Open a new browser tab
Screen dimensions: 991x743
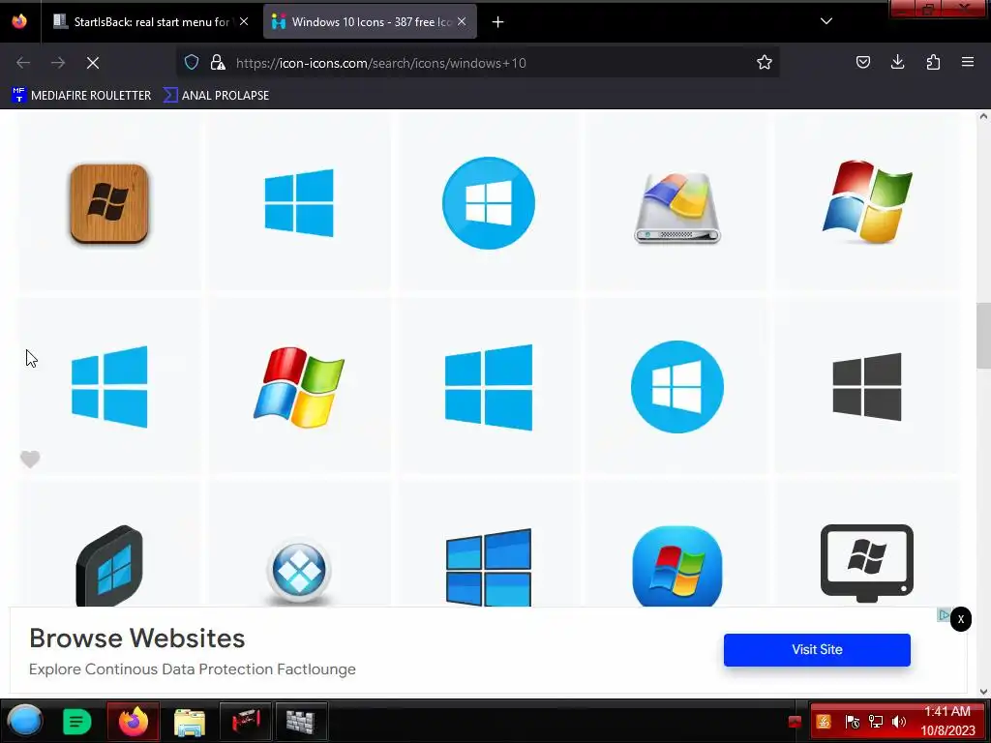pos(498,22)
